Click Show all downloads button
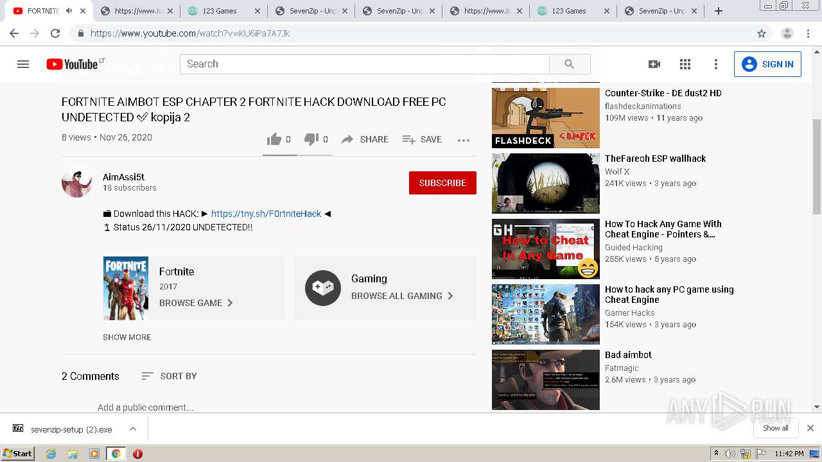This screenshot has height=462, width=822. (x=776, y=428)
